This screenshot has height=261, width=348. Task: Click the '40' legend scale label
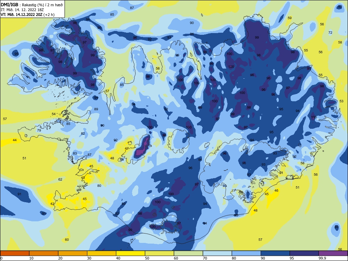click(x=118, y=258)
